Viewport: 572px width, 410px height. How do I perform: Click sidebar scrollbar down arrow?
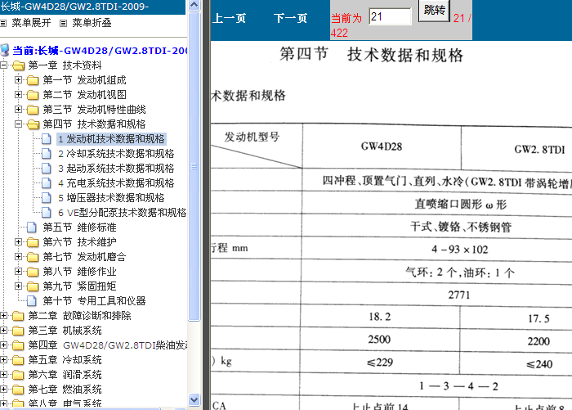(x=194, y=399)
